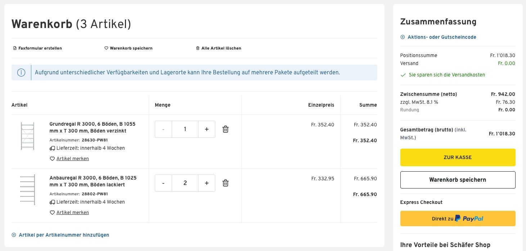Click the Versand value Fr. 0.00

click(x=507, y=63)
